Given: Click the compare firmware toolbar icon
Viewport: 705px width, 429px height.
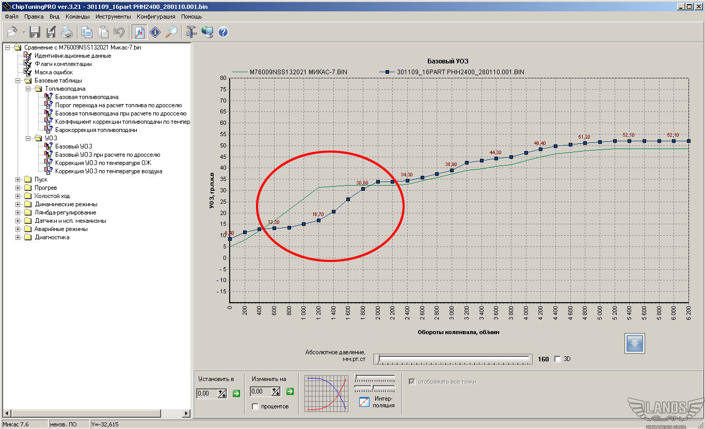Looking at the screenshot, I should pos(139,32).
